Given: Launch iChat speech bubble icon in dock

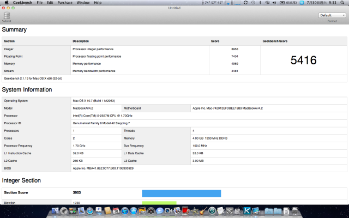Looking at the screenshot, I should point(159,210).
